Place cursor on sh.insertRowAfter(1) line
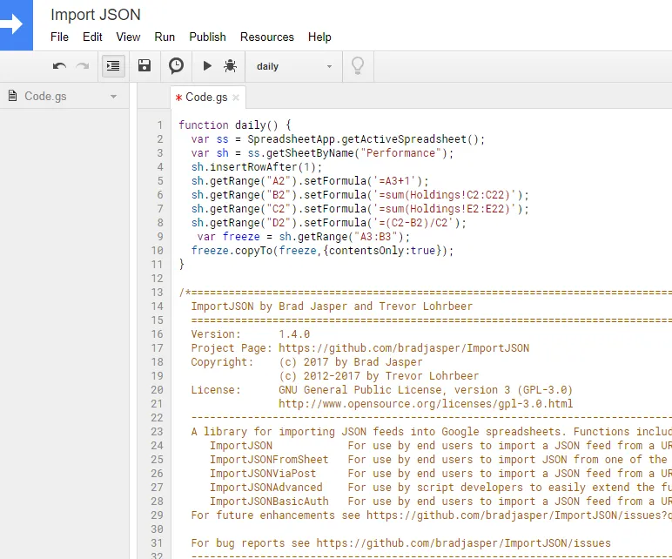Screen dimensions: 672x559 [256, 167]
